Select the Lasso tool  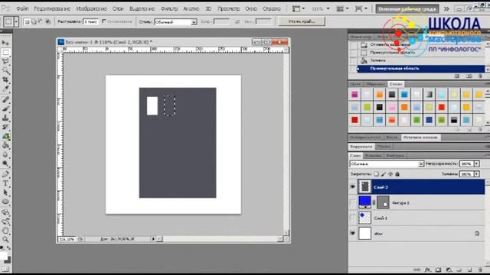tap(5, 61)
